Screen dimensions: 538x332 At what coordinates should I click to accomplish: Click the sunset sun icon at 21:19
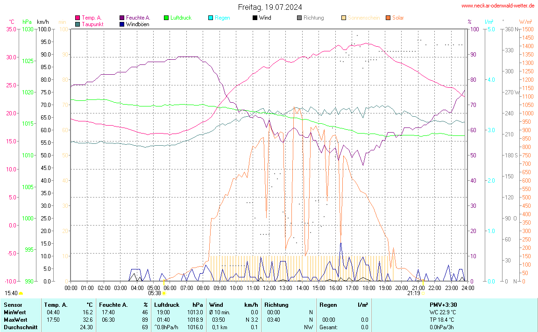(x=423, y=293)
